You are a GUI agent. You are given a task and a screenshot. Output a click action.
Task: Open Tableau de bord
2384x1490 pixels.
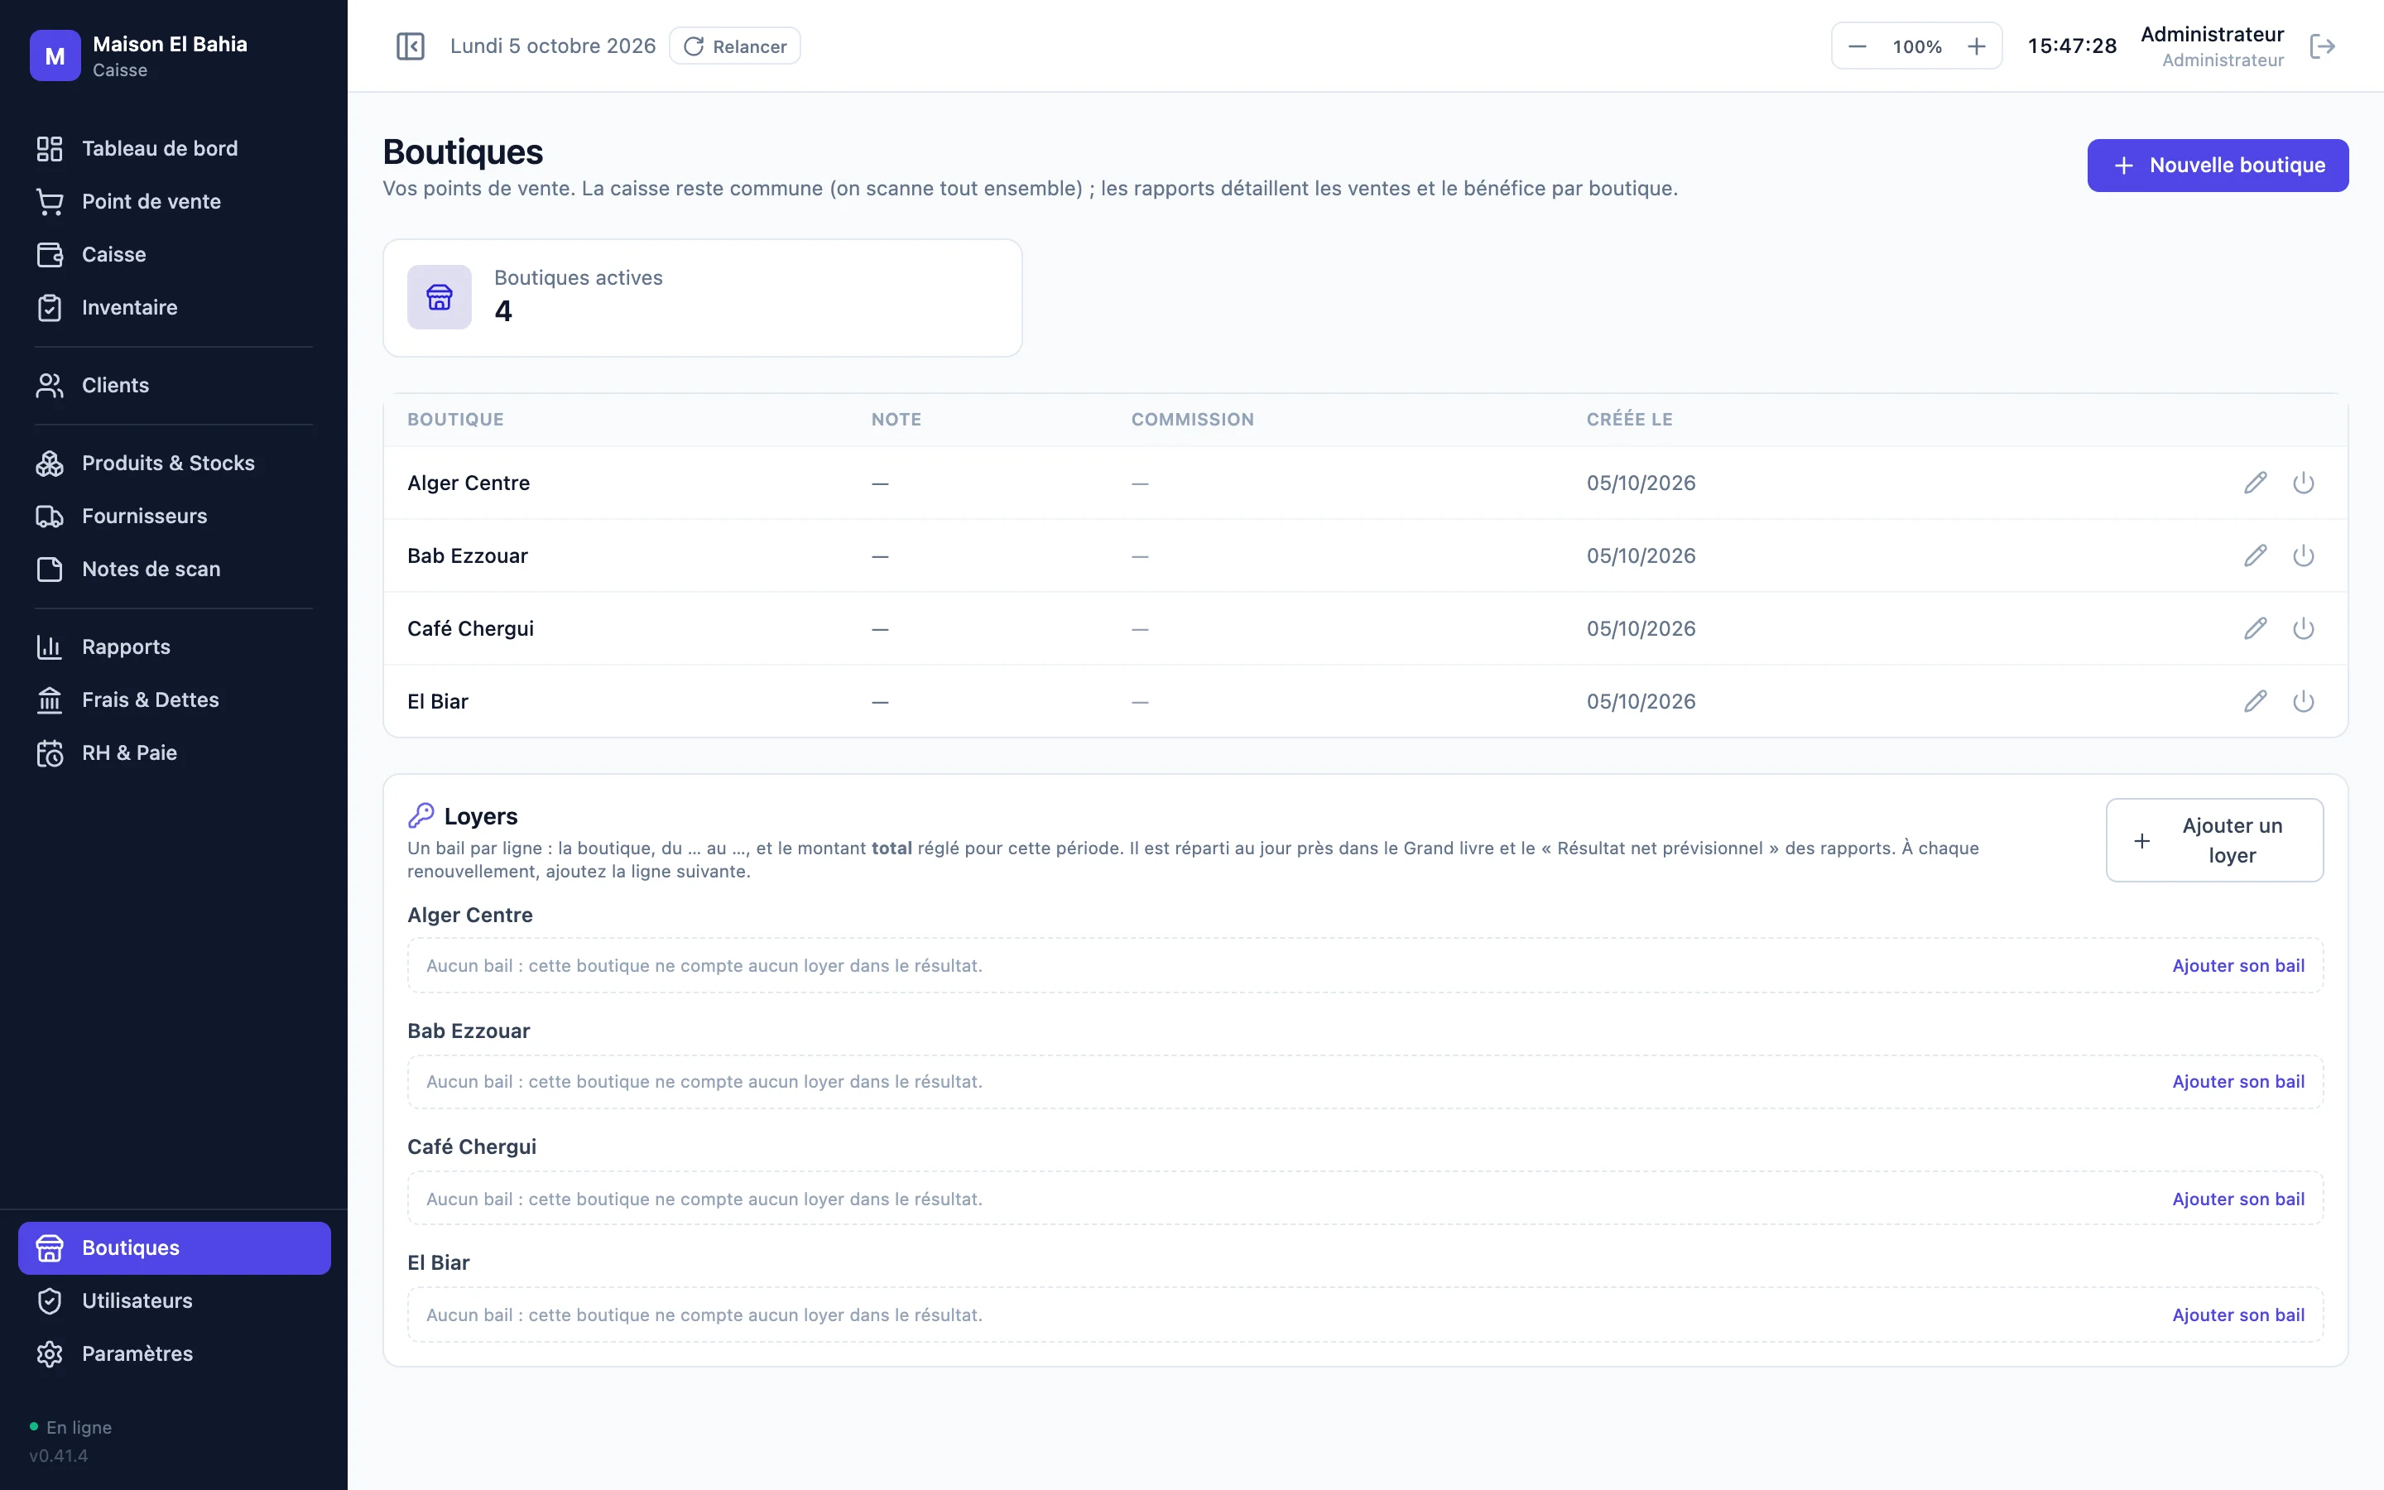click(175, 149)
